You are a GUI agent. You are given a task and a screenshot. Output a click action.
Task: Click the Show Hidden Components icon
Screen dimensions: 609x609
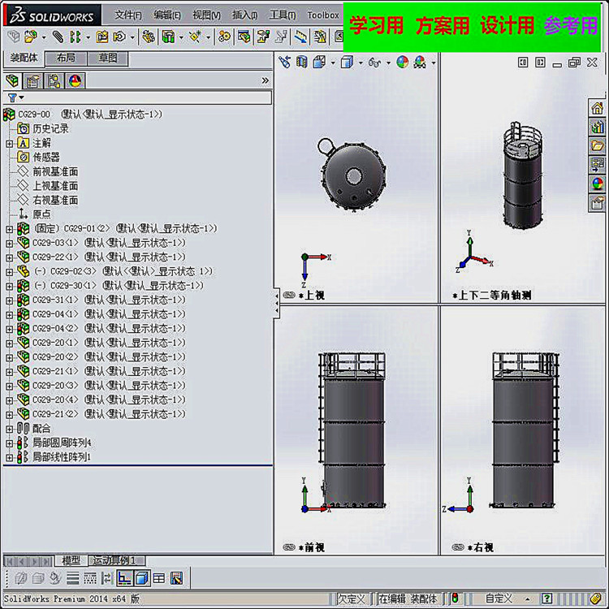(149, 37)
